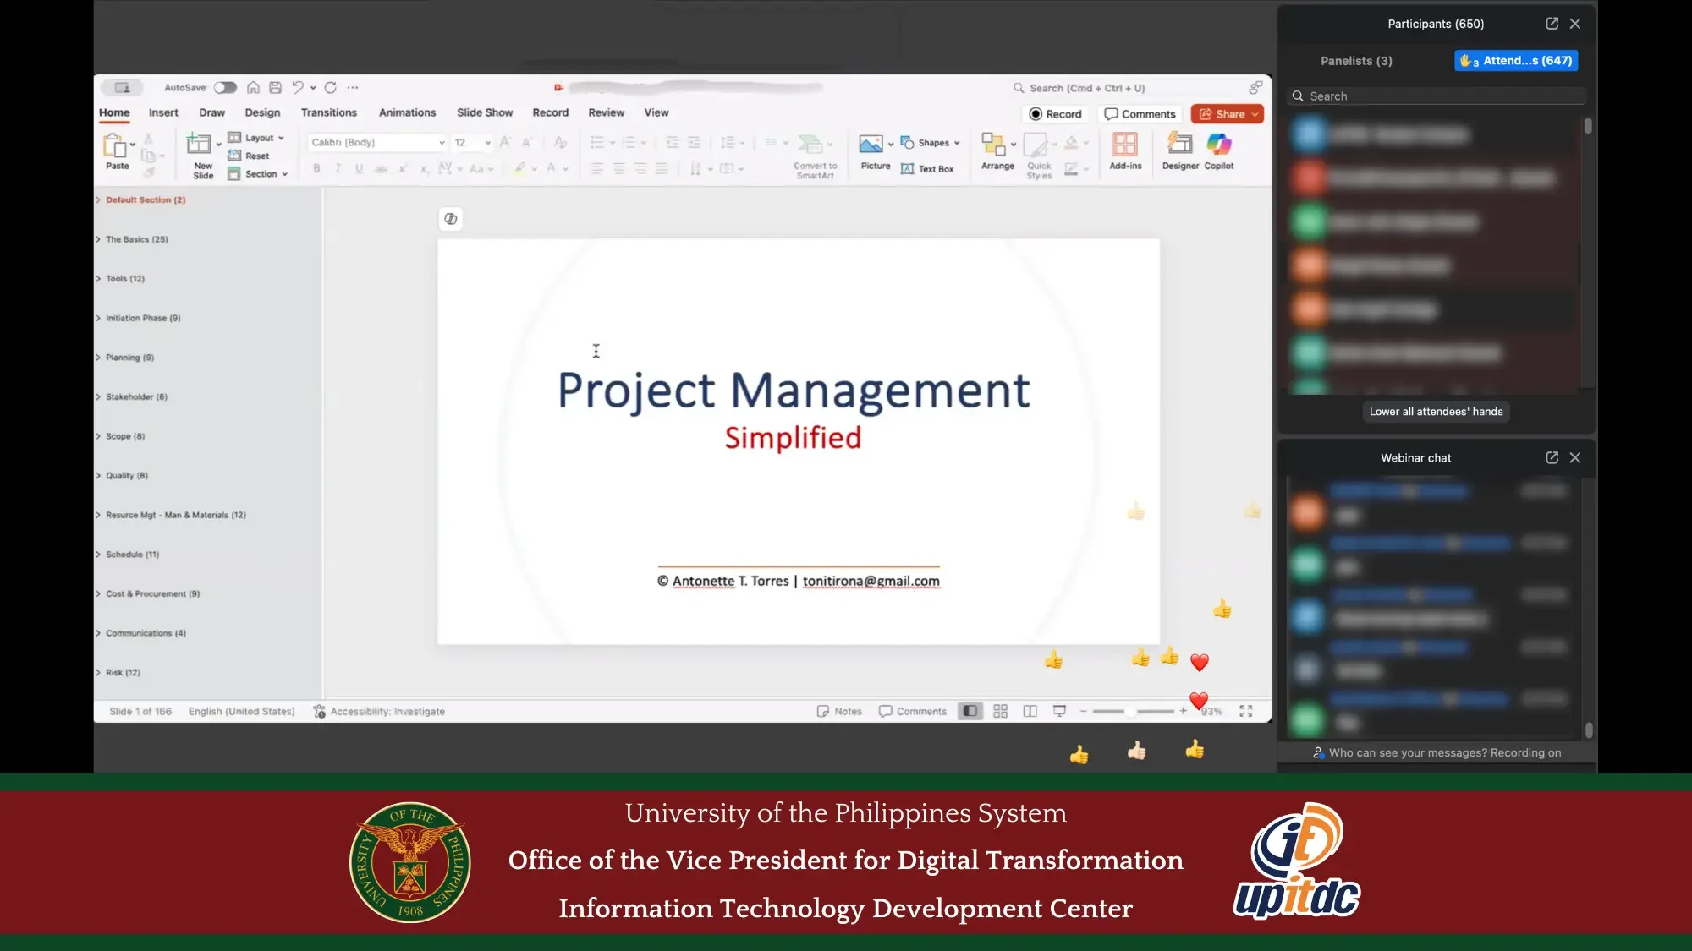The width and height of the screenshot is (1692, 951).
Task: Open the Transitions tab
Action: [328, 112]
